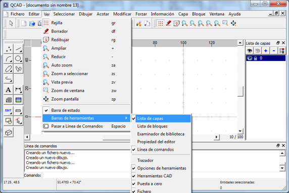Select the polylines tool
Image resolution: width=289 pixels, height=193 pixels.
[9, 79]
